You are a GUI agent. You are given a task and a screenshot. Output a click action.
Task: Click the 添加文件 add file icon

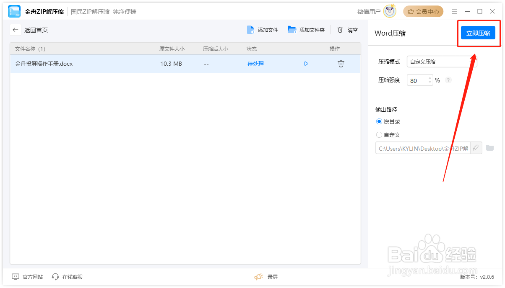pos(251,30)
